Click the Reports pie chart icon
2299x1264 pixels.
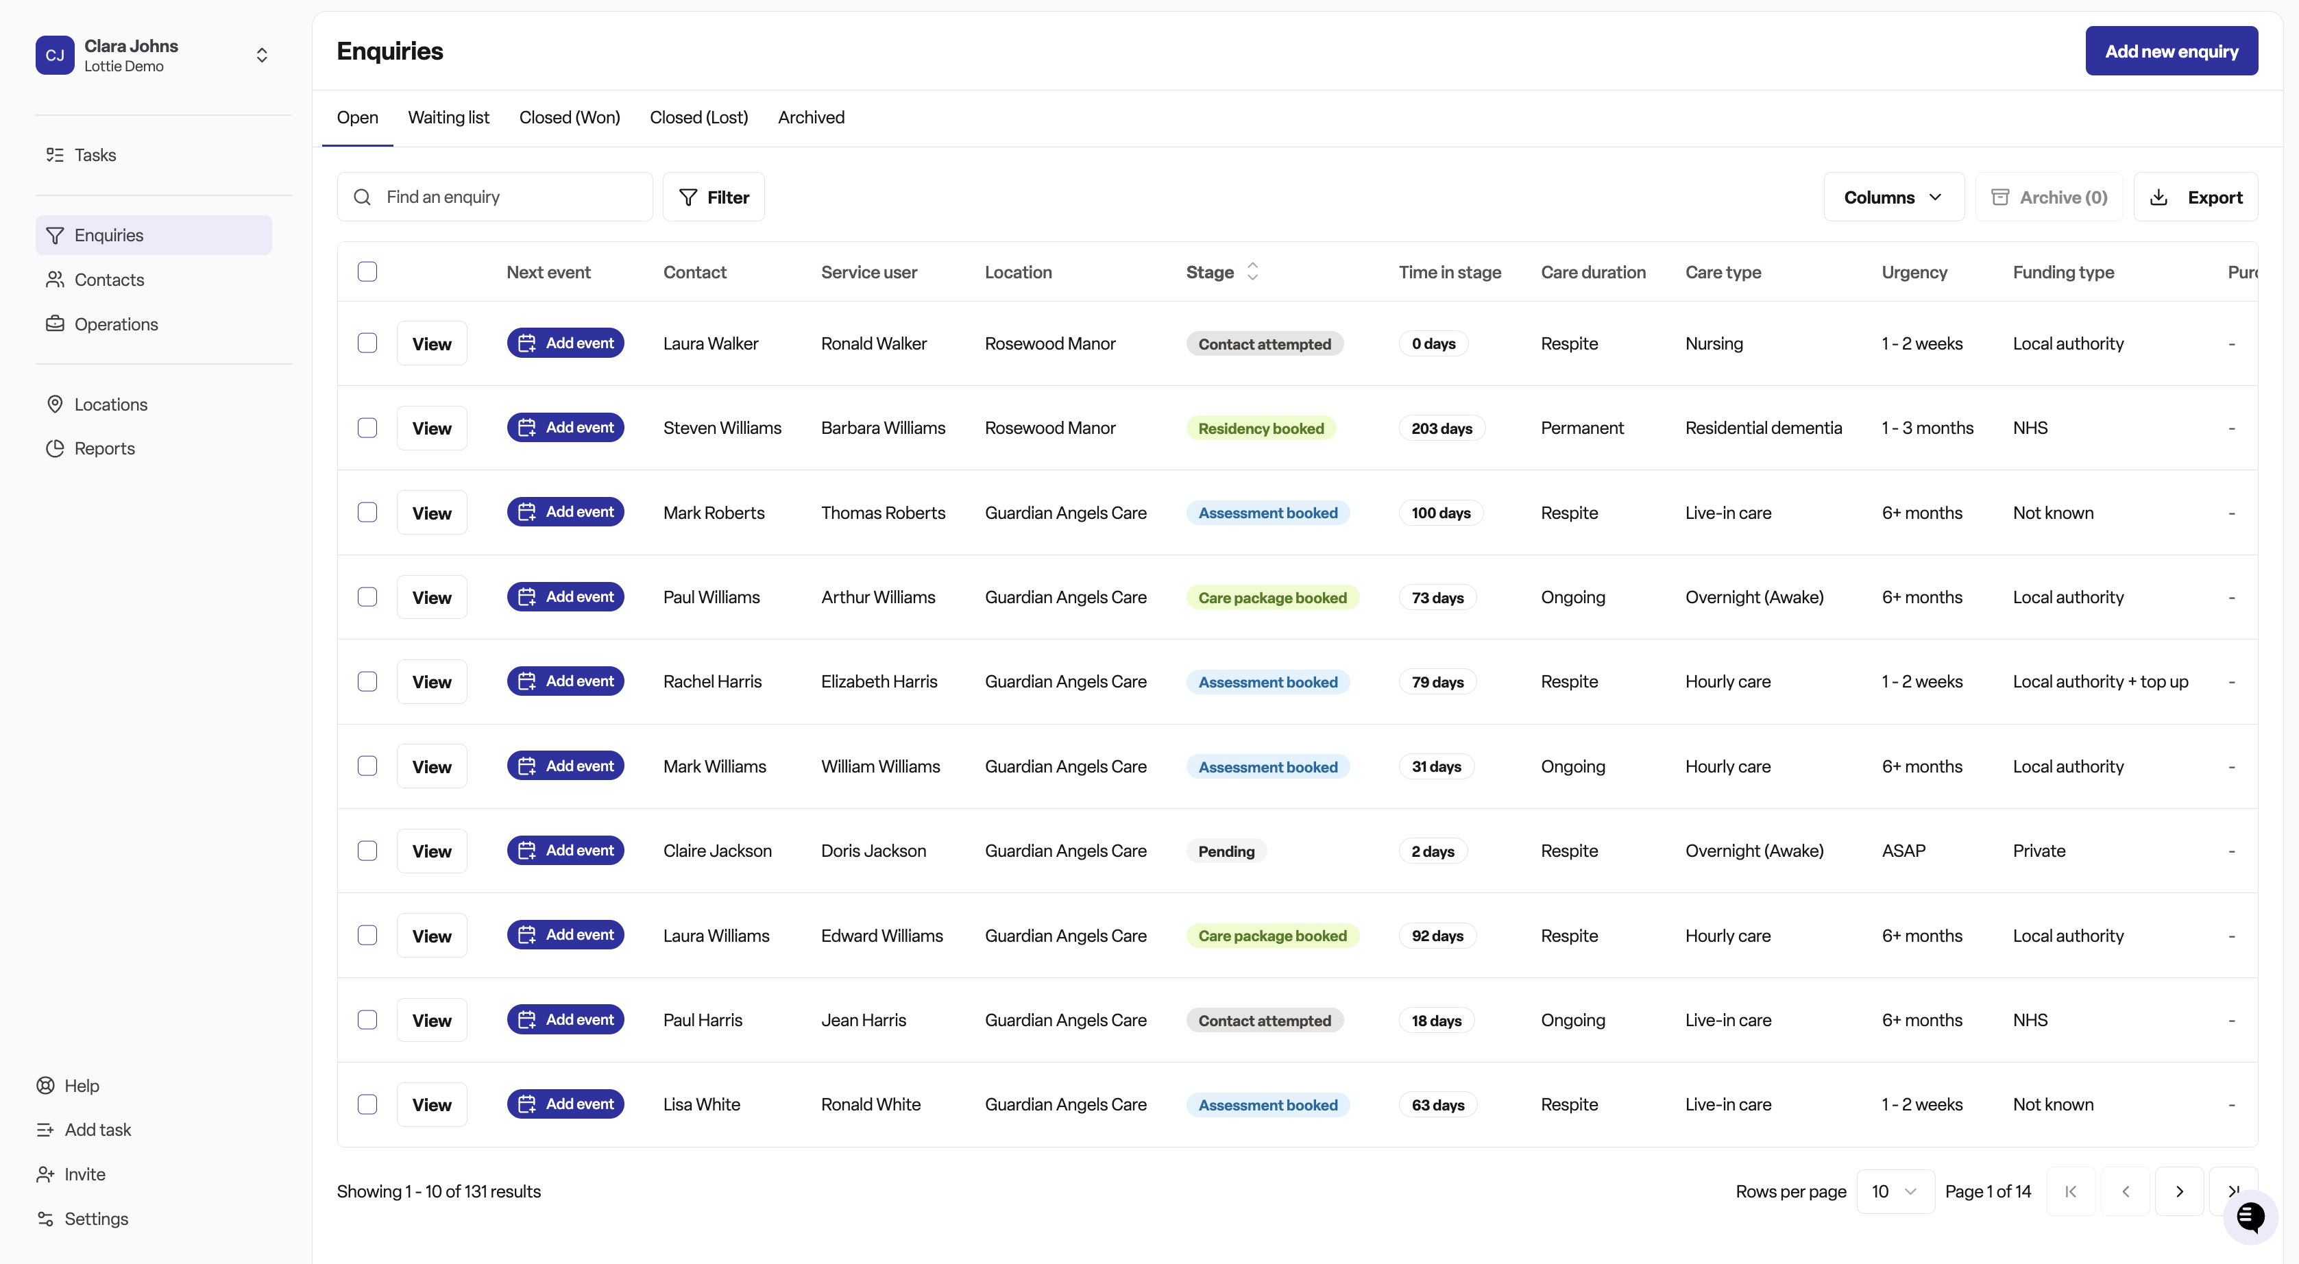pyautogui.click(x=54, y=448)
